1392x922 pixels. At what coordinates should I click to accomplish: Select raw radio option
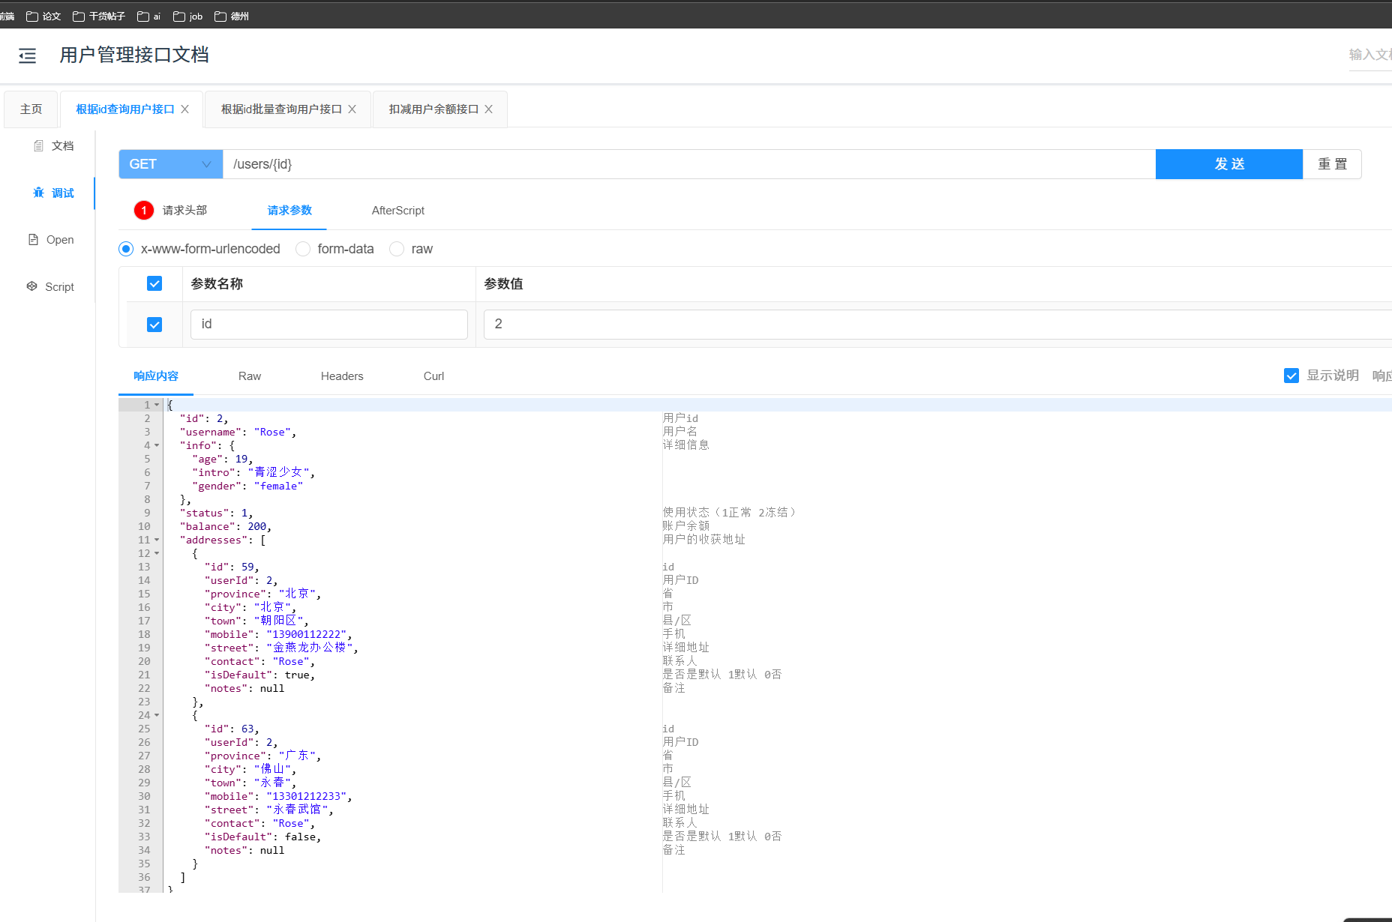click(397, 249)
